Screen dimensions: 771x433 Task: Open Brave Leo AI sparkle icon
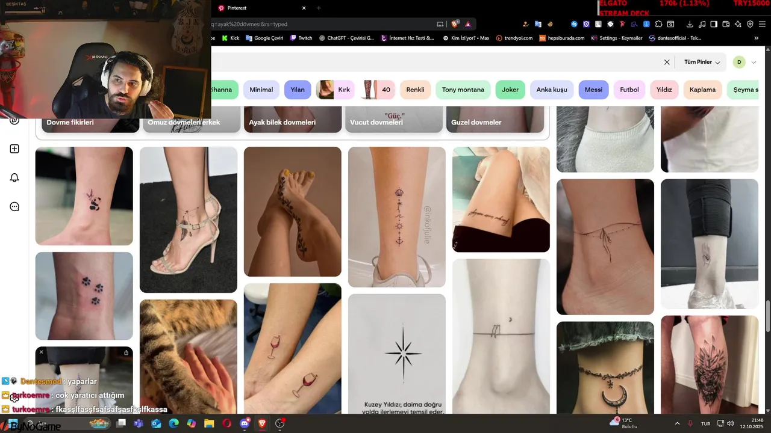738,24
